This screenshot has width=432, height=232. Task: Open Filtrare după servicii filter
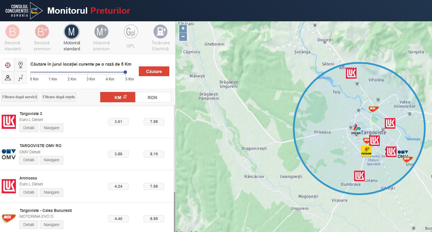click(20, 97)
